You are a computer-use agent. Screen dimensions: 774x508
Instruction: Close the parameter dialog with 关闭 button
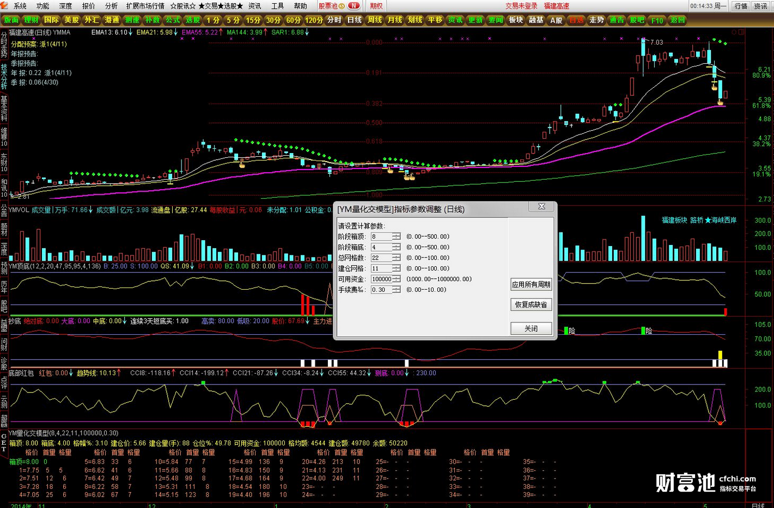(531, 329)
